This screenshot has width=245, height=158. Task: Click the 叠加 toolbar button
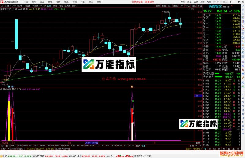pos(164,6)
